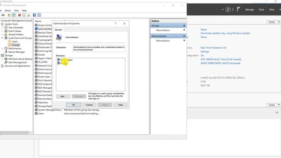Expand the Task Scheduler node arrow
Viewport: 281px width, 158px height.
[2, 27]
